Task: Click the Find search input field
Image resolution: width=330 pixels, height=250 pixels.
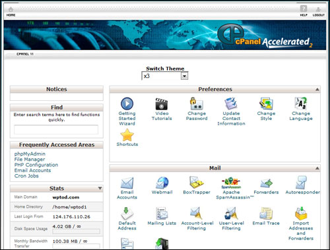Action: point(56,129)
